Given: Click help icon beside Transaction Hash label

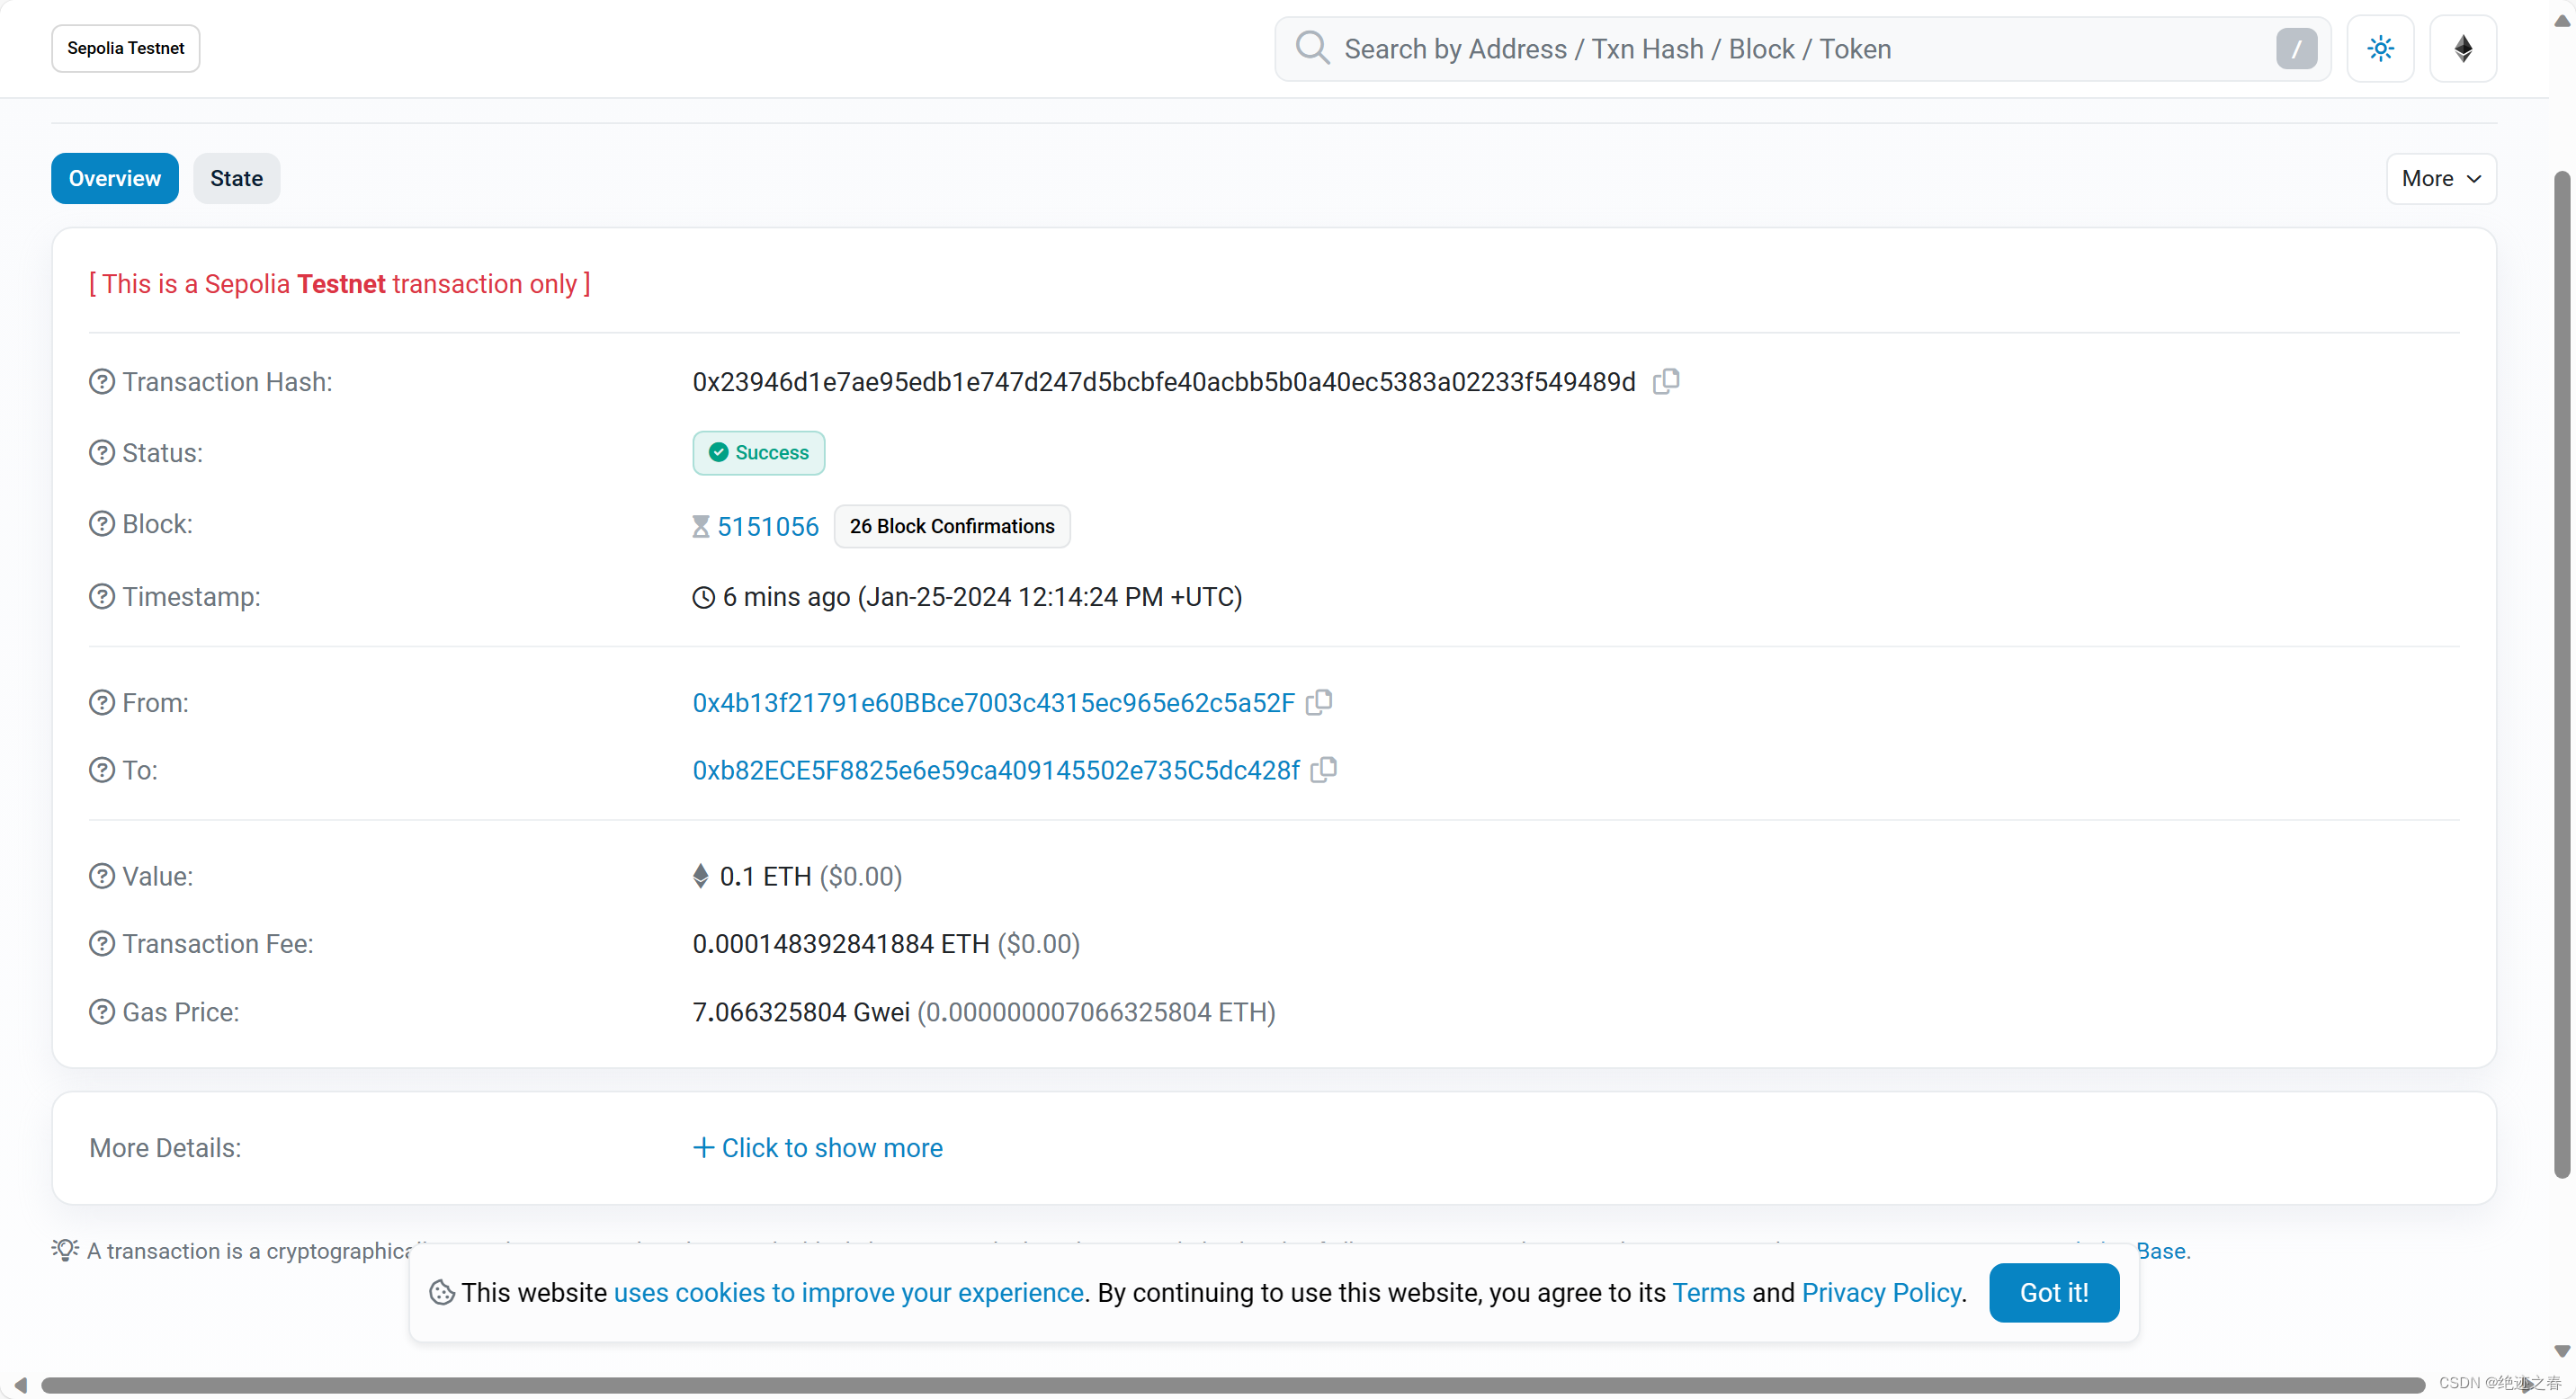Looking at the screenshot, I should click(x=102, y=382).
